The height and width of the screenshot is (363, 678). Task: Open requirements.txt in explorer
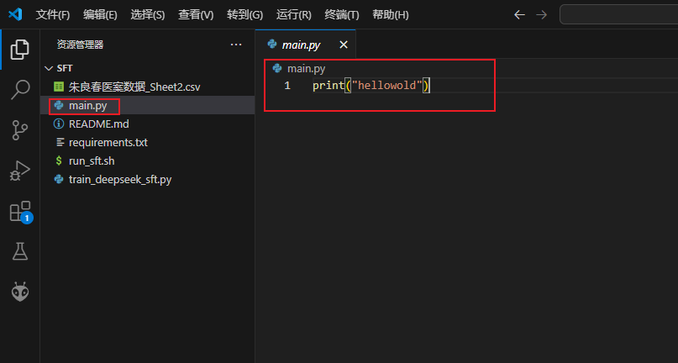(148, 142)
